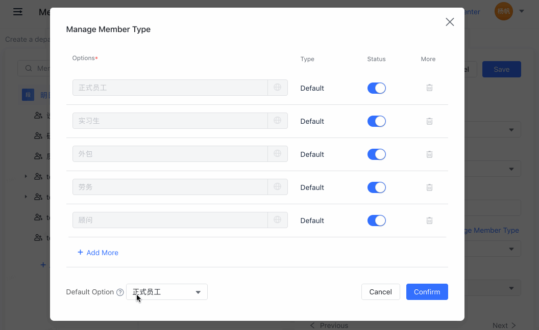Screen dimensions: 539x330
Task: Confirm the member type changes
Action: click(427, 292)
